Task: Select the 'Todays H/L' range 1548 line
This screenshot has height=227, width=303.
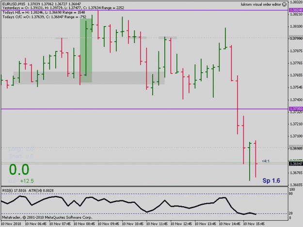Action: point(44,13)
